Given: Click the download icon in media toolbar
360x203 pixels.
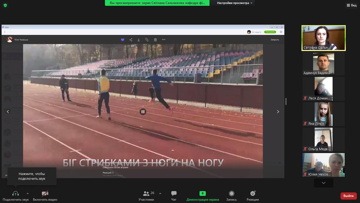Looking at the screenshot, I should pos(139,40).
